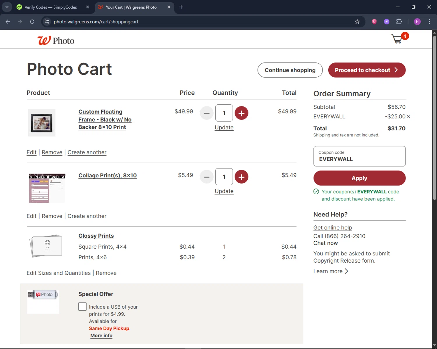Create another Collage Print
437x349 pixels.
pos(87,216)
